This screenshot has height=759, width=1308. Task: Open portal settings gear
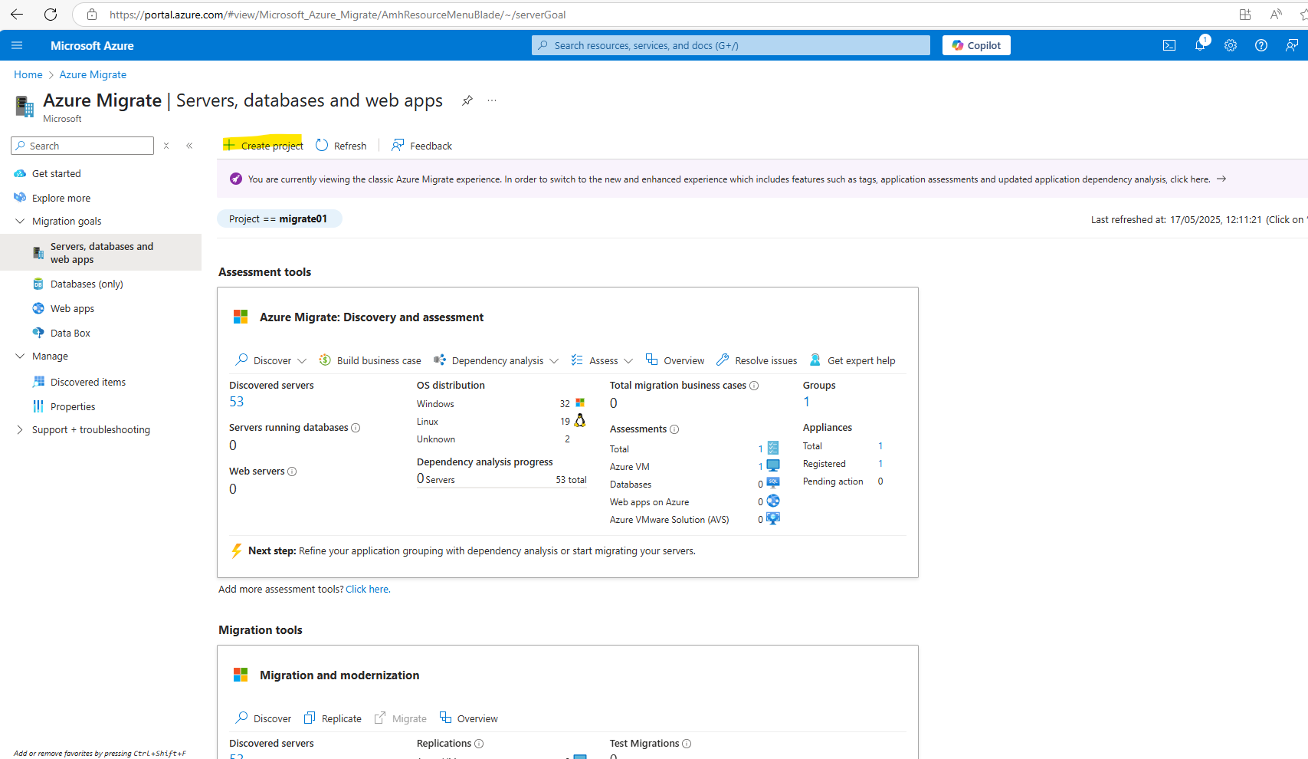(x=1231, y=45)
